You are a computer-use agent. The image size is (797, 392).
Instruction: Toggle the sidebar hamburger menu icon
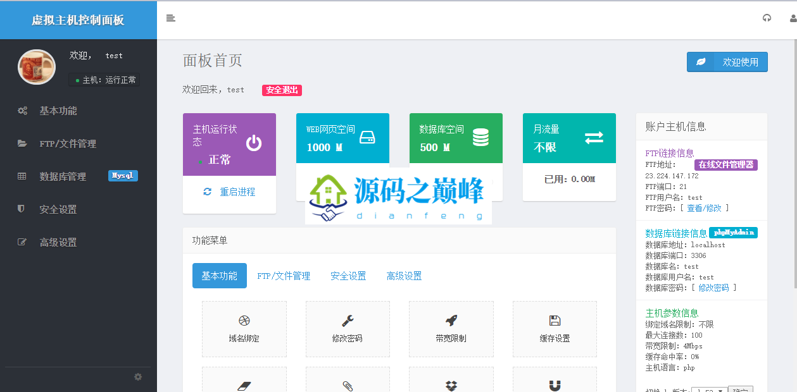click(170, 18)
